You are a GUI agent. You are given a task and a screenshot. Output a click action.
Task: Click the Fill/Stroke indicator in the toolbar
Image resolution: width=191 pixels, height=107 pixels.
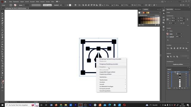(x=3, y=81)
